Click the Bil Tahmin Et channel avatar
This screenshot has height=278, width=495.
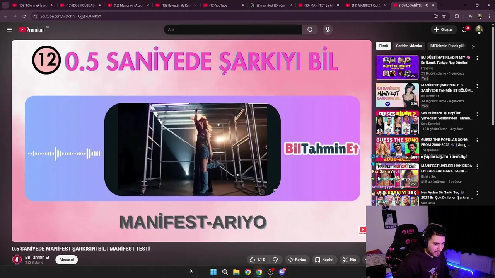tap(17, 260)
